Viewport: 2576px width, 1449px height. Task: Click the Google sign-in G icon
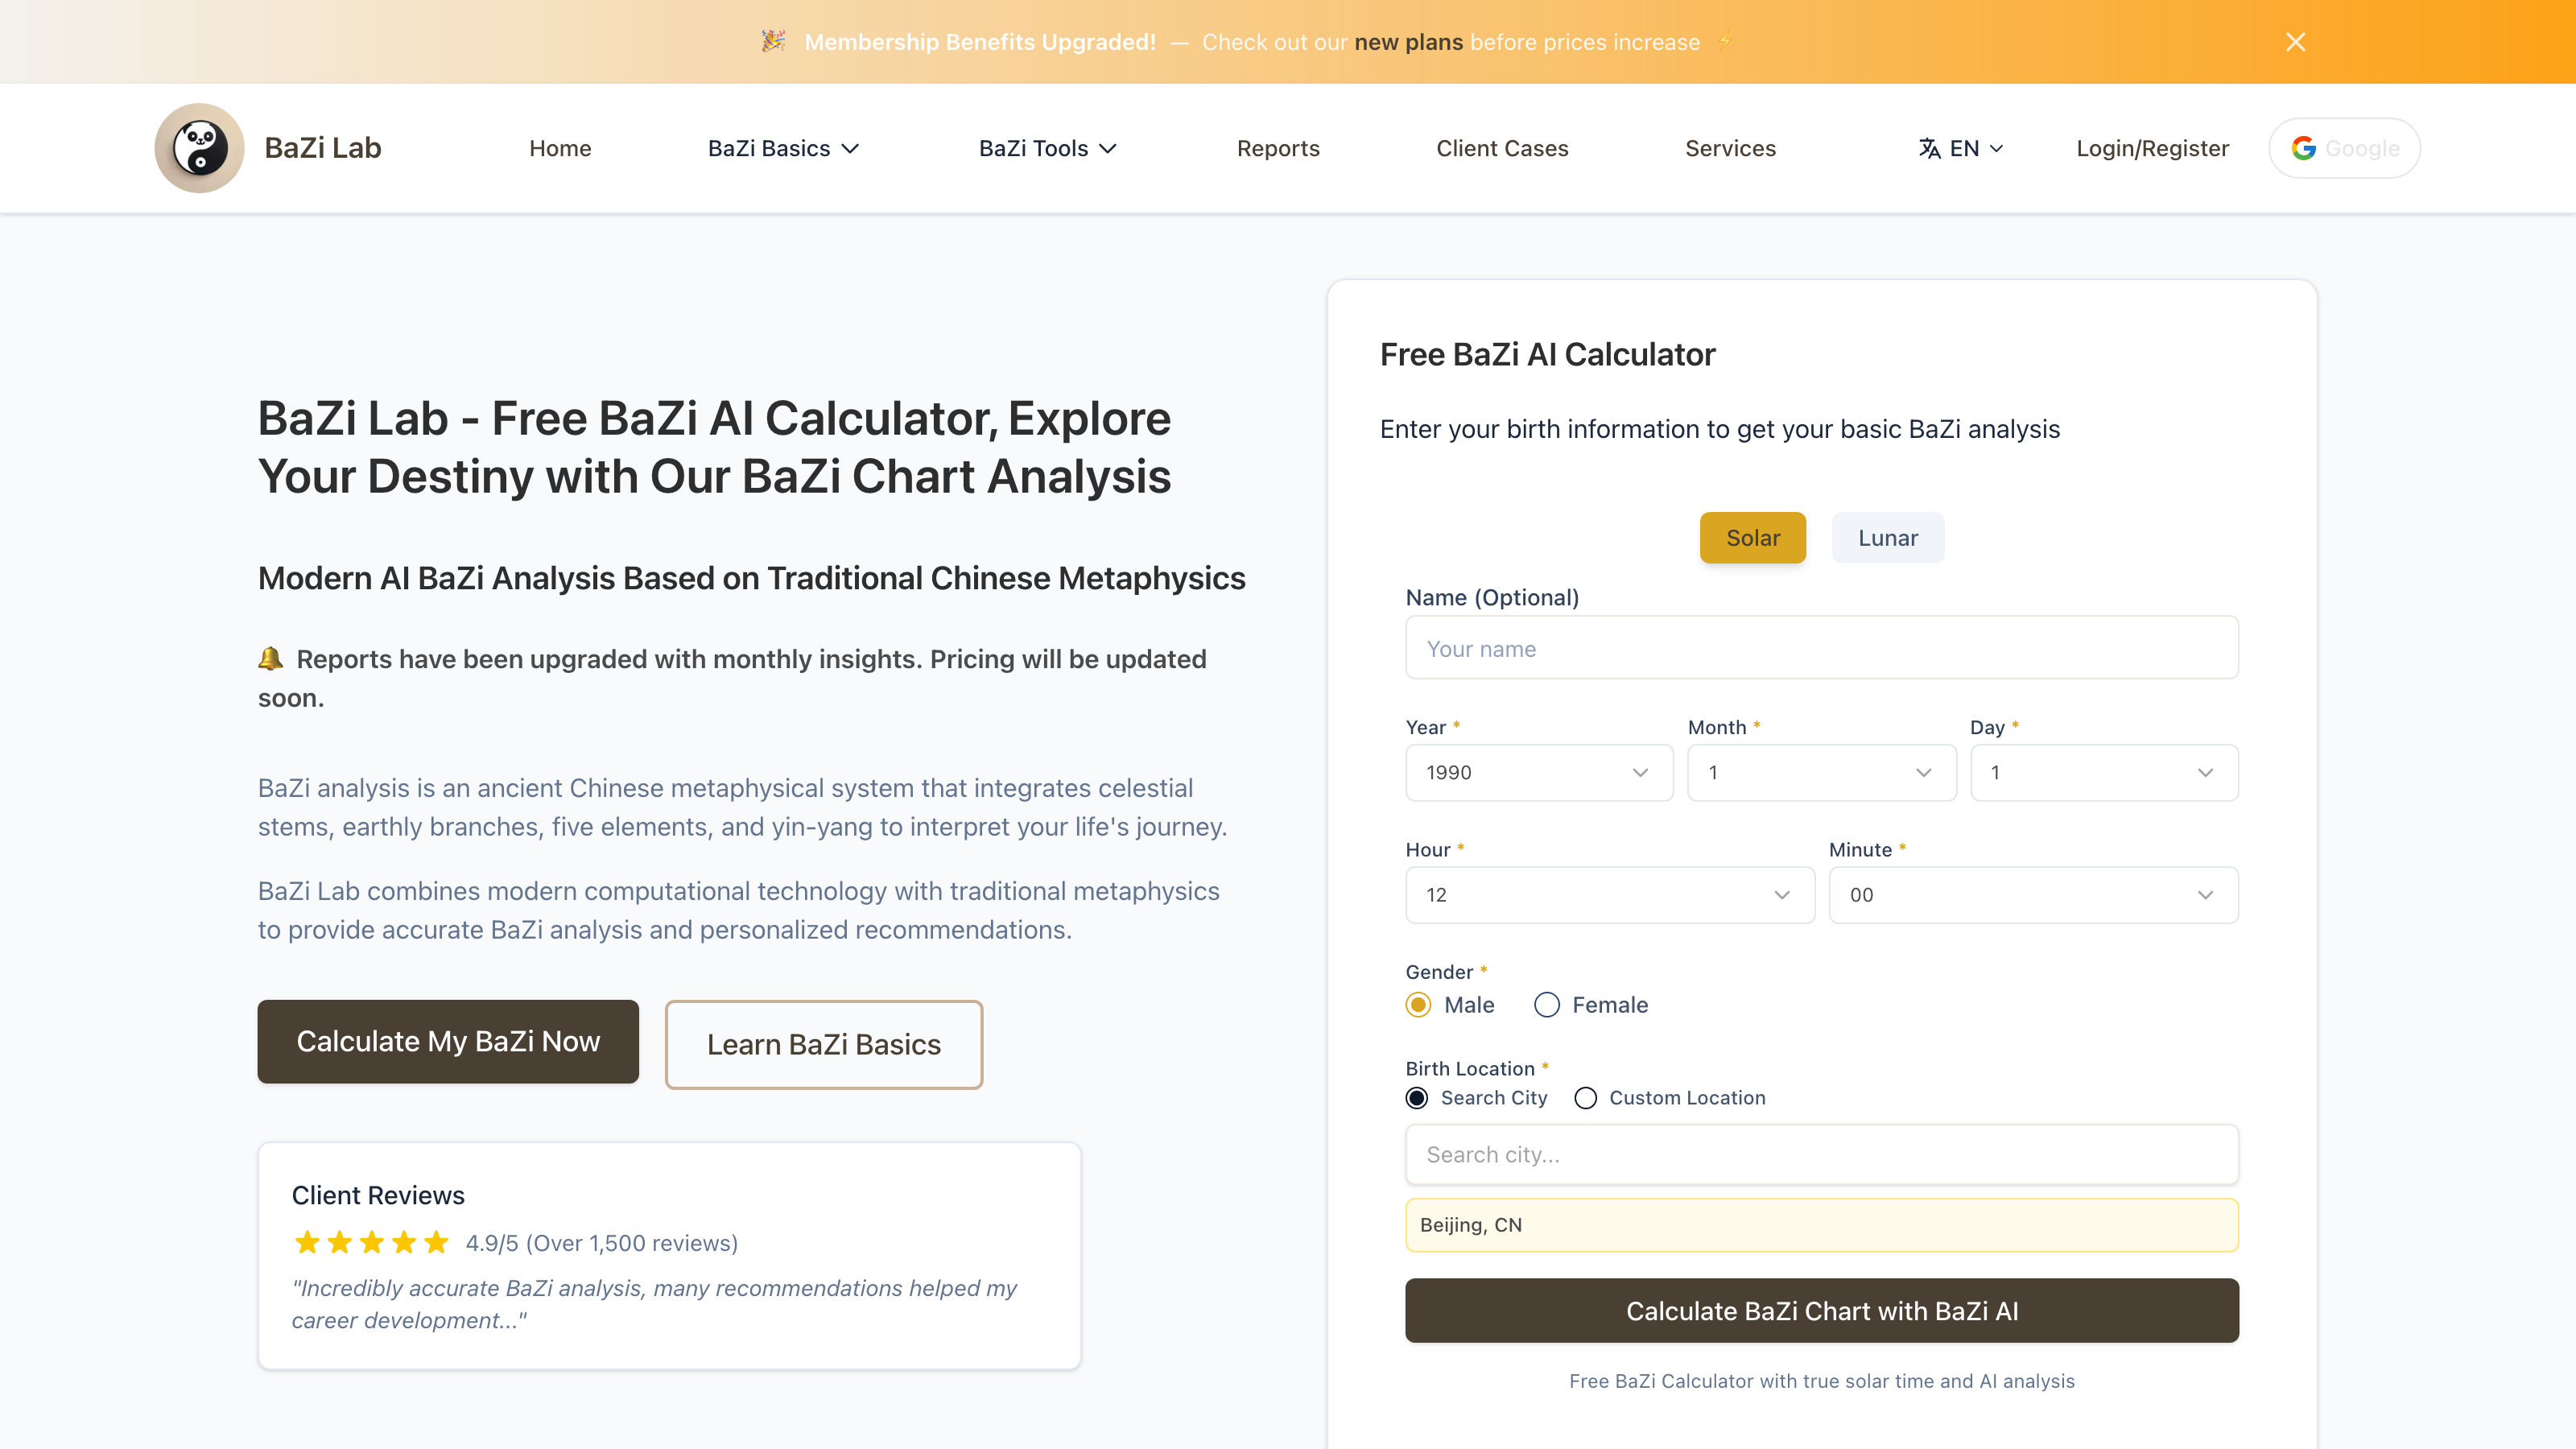pos(2304,147)
